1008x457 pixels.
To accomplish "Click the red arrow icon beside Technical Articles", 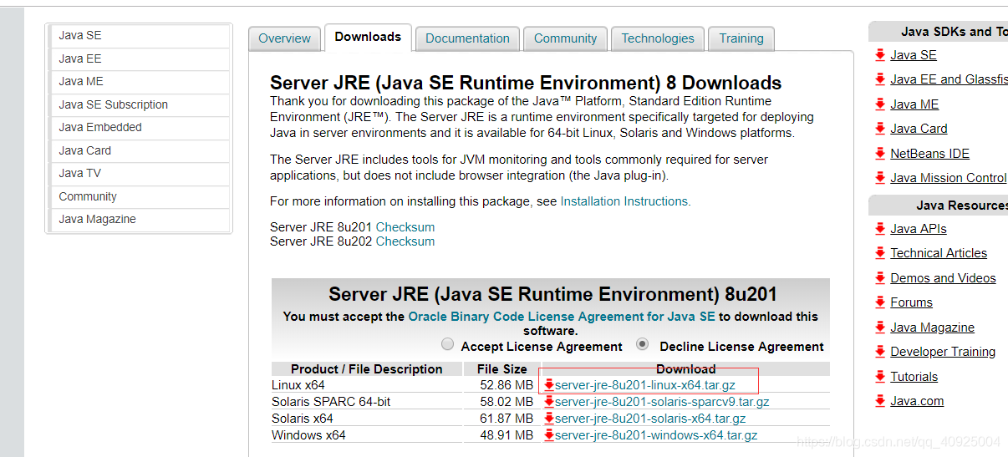I will 880,253.
